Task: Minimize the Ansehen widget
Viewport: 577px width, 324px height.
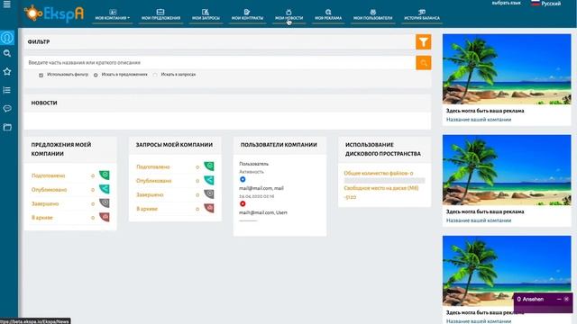Action: click(559, 299)
